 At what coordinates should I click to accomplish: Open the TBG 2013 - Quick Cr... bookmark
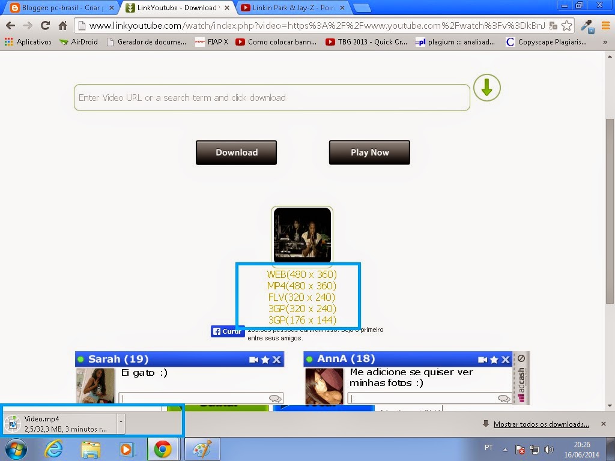366,41
